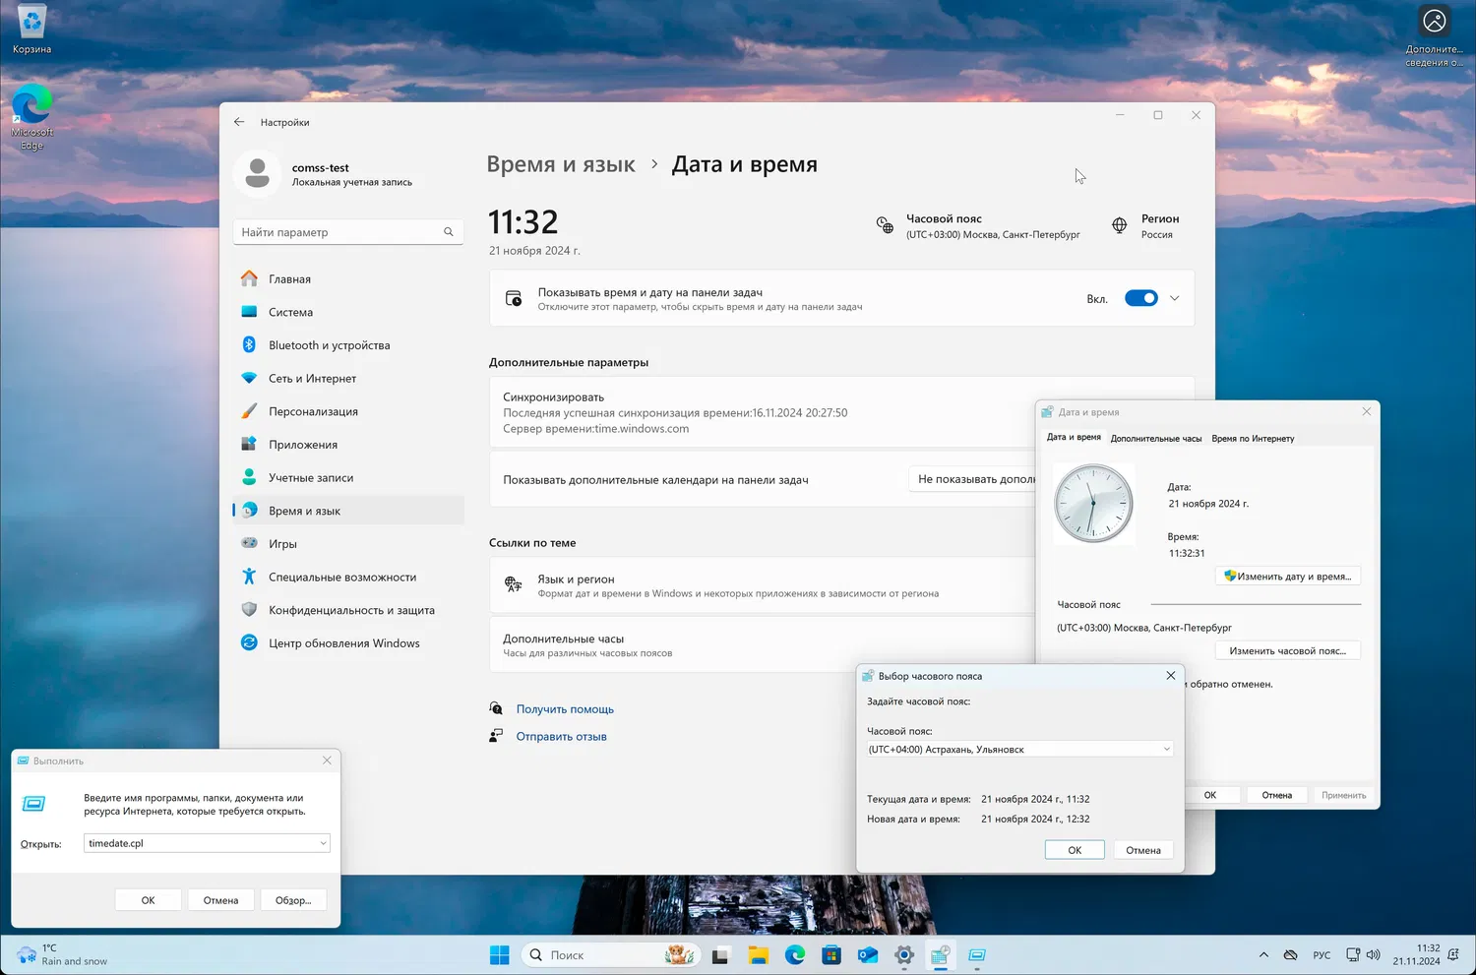Click ОК in the Выполнить dialog
Viewport: 1476px width, 975px height.
pyautogui.click(x=148, y=900)
